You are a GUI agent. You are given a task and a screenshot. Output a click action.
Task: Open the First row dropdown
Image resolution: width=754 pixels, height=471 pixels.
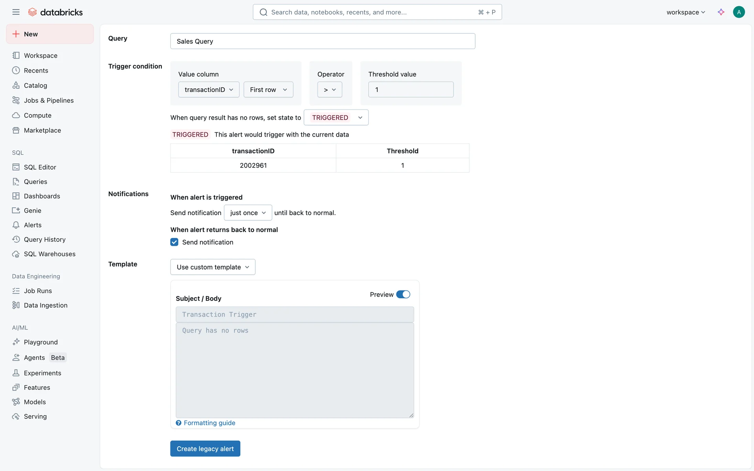(268, 89)
